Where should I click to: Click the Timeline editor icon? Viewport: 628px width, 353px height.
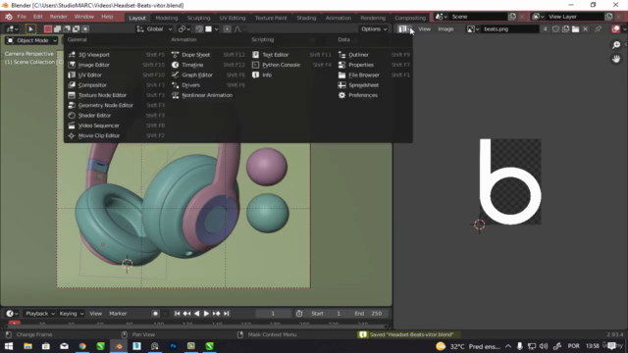pos(175,65)
